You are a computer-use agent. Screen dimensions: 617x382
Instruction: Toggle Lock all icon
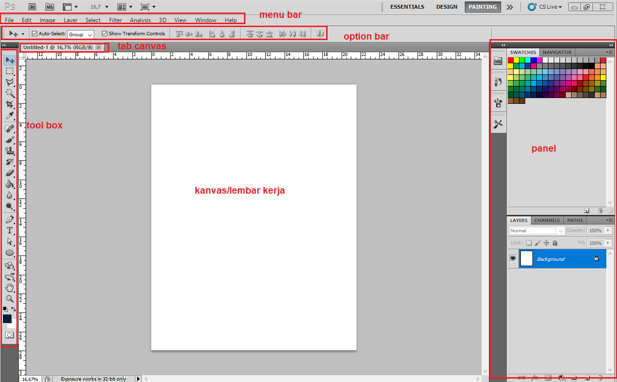555,243
